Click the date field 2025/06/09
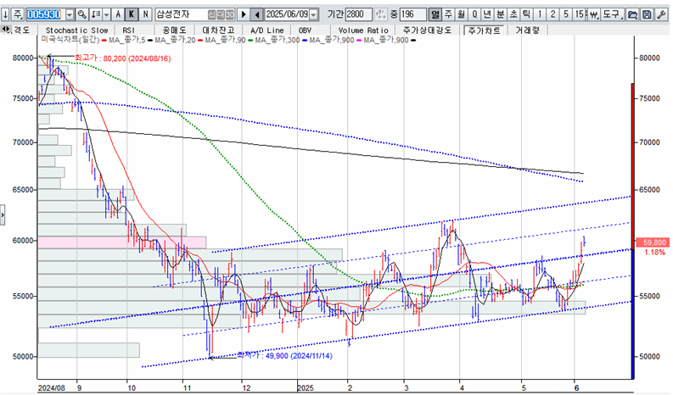673x395 pixels. click(287, 14)
